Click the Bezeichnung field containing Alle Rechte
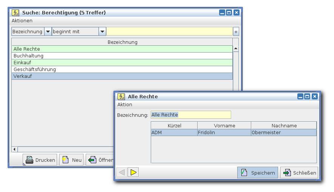Image resolution: width=334 pixels, height=192 pixels. click(x=190, y=115)
